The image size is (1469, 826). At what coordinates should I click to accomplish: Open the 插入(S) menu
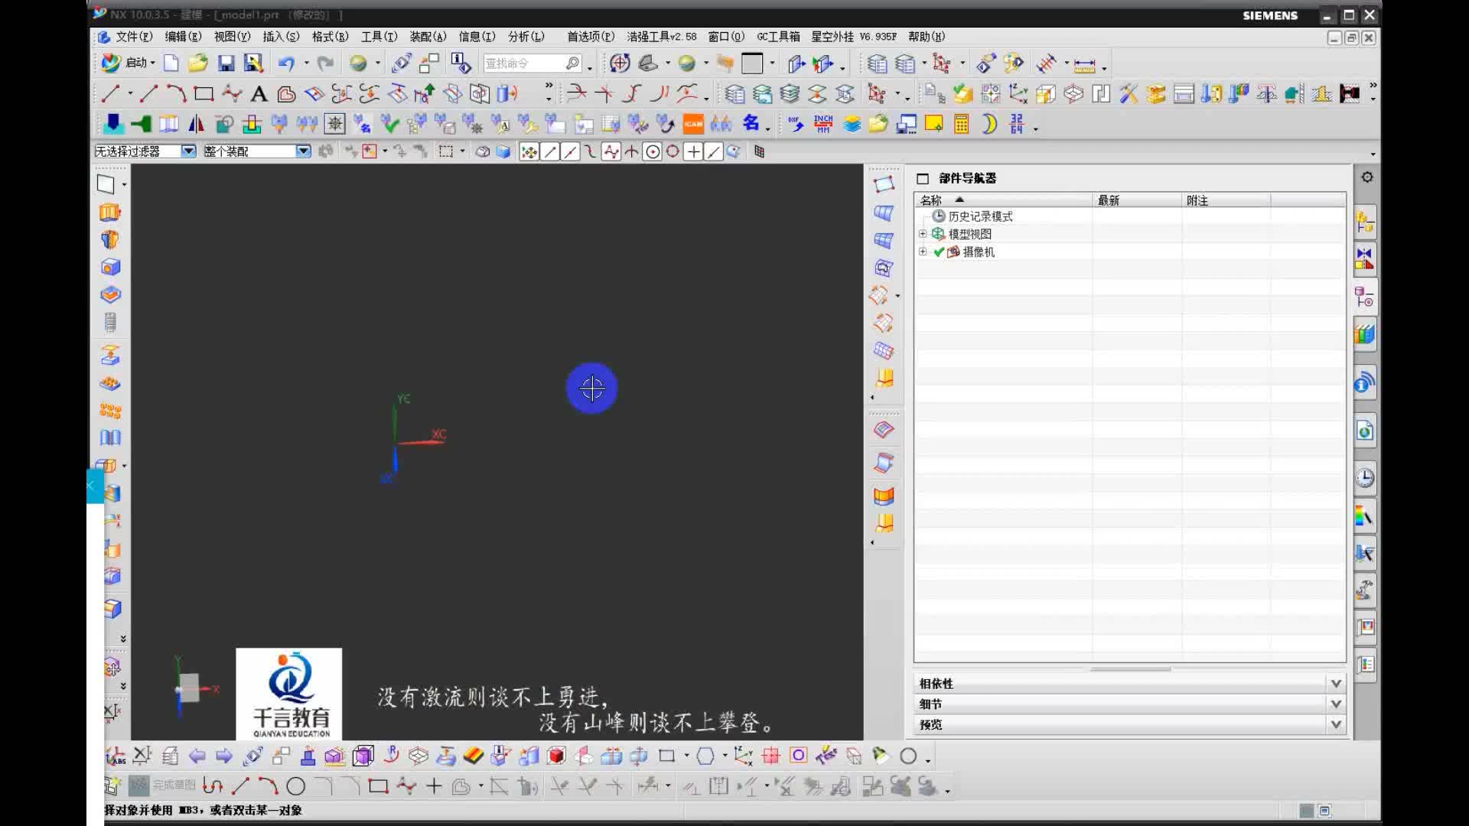click(282, 37)
